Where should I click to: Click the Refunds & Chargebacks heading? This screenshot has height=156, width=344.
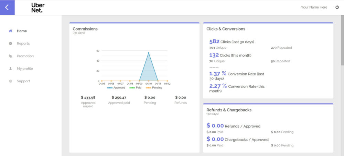(229, 110)
